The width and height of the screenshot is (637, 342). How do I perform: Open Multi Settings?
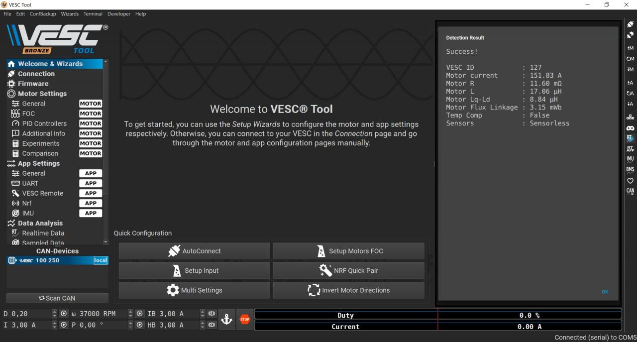194,290
